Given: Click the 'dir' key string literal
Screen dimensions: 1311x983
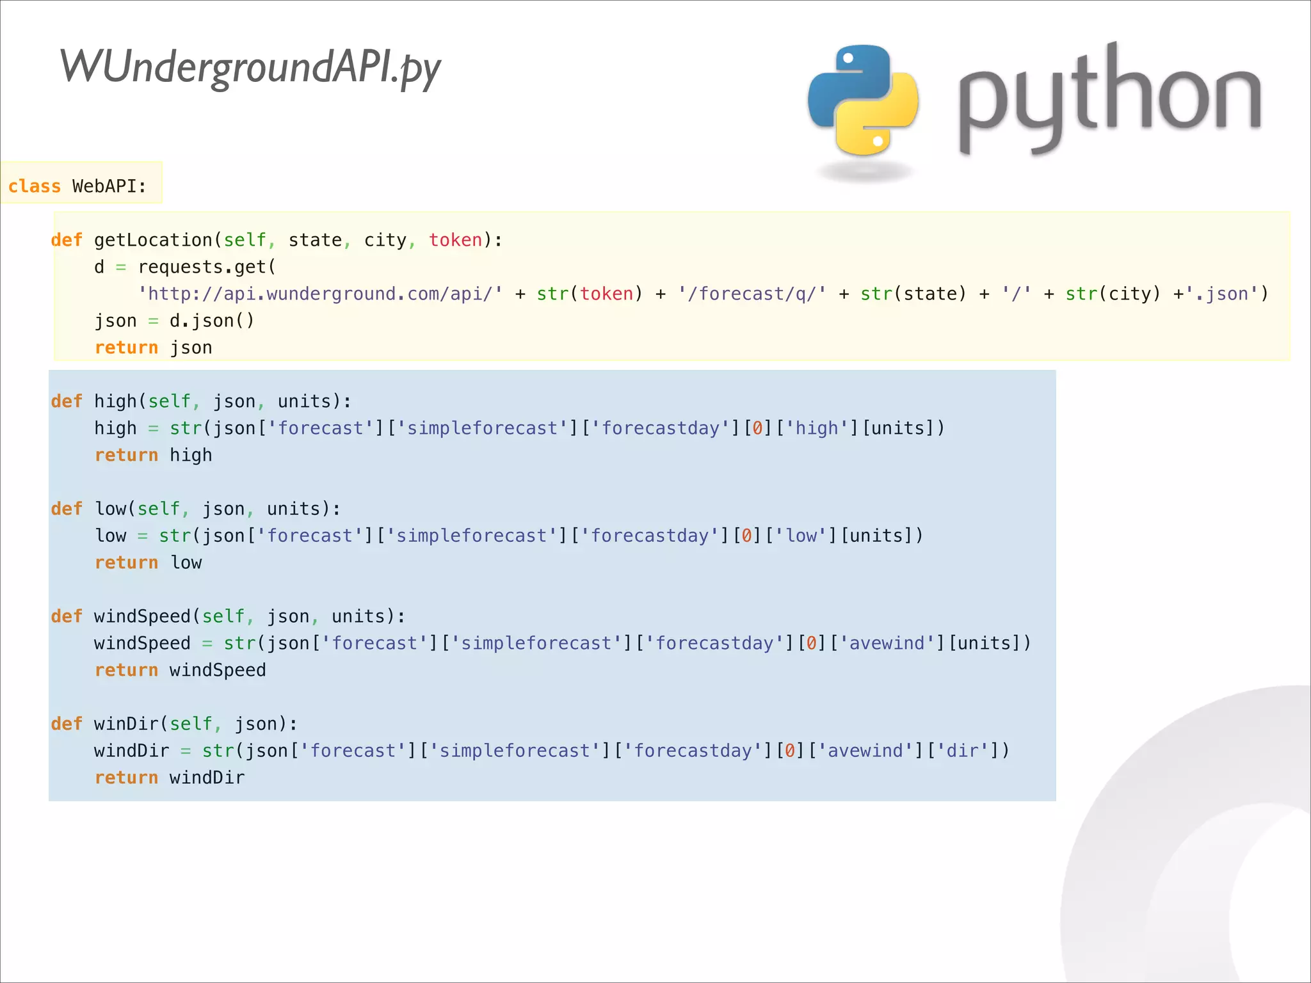Looking at the screenshot, I should click(961, 751).
